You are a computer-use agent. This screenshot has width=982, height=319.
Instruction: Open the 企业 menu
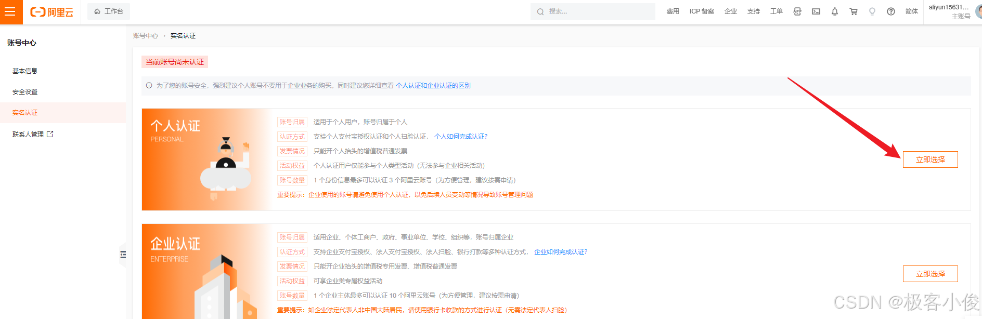coord(731,11)
